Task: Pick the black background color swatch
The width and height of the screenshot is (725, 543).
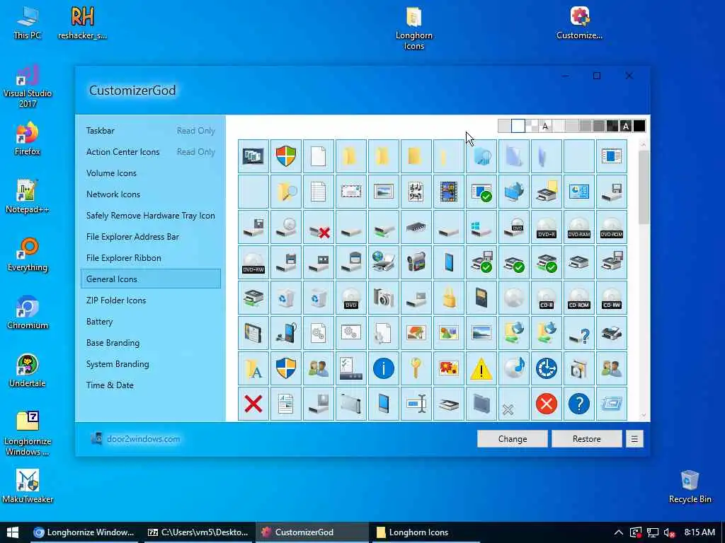Action: point(639,126)
